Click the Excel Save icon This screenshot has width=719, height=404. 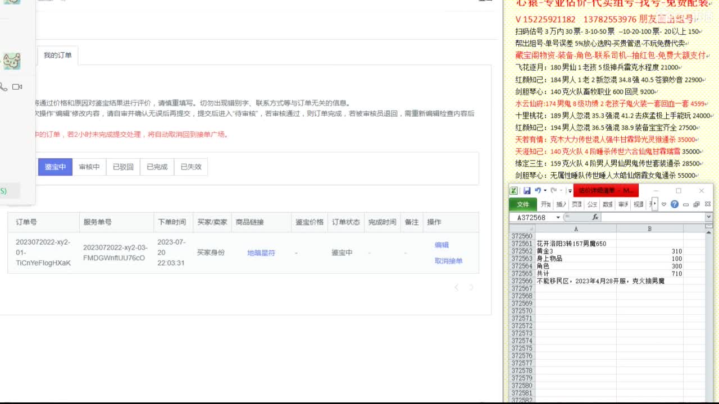click(527, 190)
